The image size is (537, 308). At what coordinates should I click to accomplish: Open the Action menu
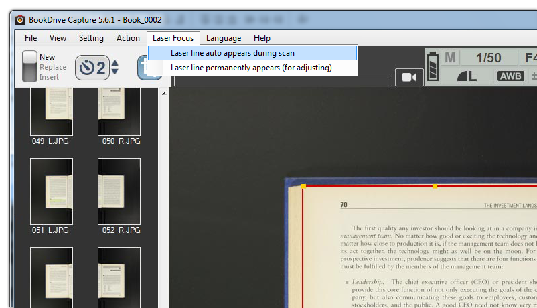coord(128,38)
